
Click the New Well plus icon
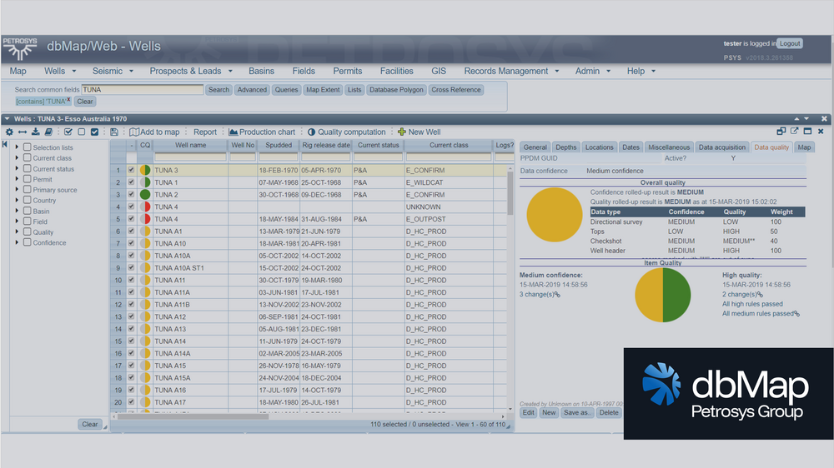[402, 132]
